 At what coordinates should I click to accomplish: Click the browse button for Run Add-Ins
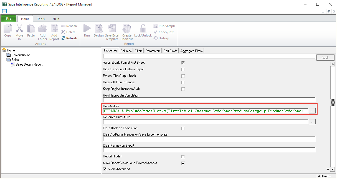click(x=312, y=111)
